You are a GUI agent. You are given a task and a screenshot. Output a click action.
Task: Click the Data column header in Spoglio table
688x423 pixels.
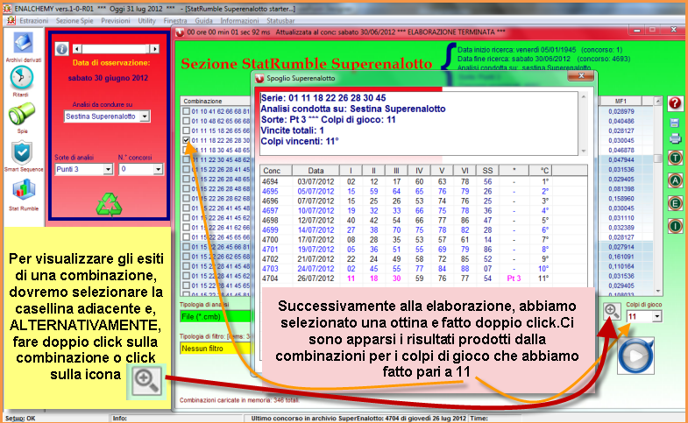coord(316,171)
